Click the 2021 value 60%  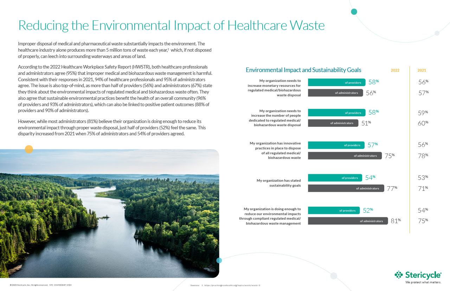coord(423,123)
